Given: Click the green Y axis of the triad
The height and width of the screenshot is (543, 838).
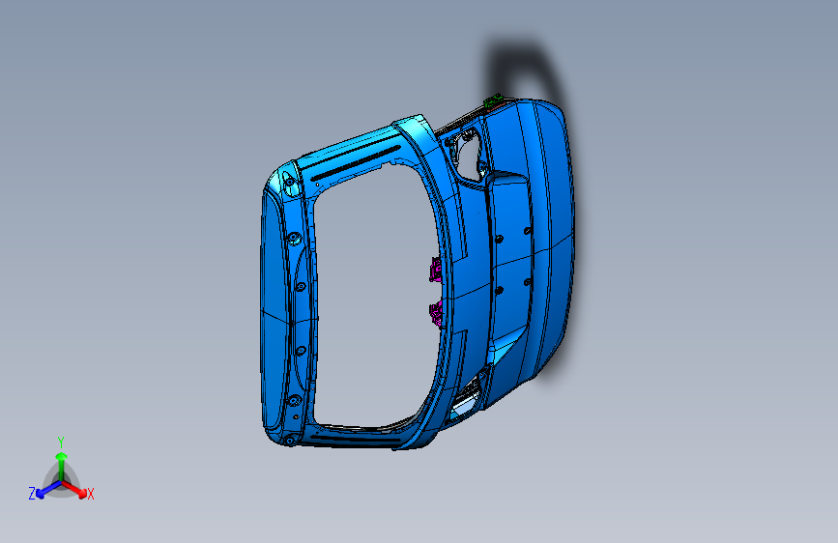Looking at the screenshot, I should [x=61, y=467].
